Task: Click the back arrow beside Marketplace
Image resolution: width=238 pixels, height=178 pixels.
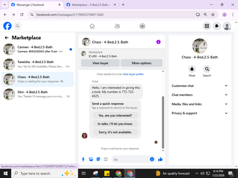Action: (x=7, y=37)
